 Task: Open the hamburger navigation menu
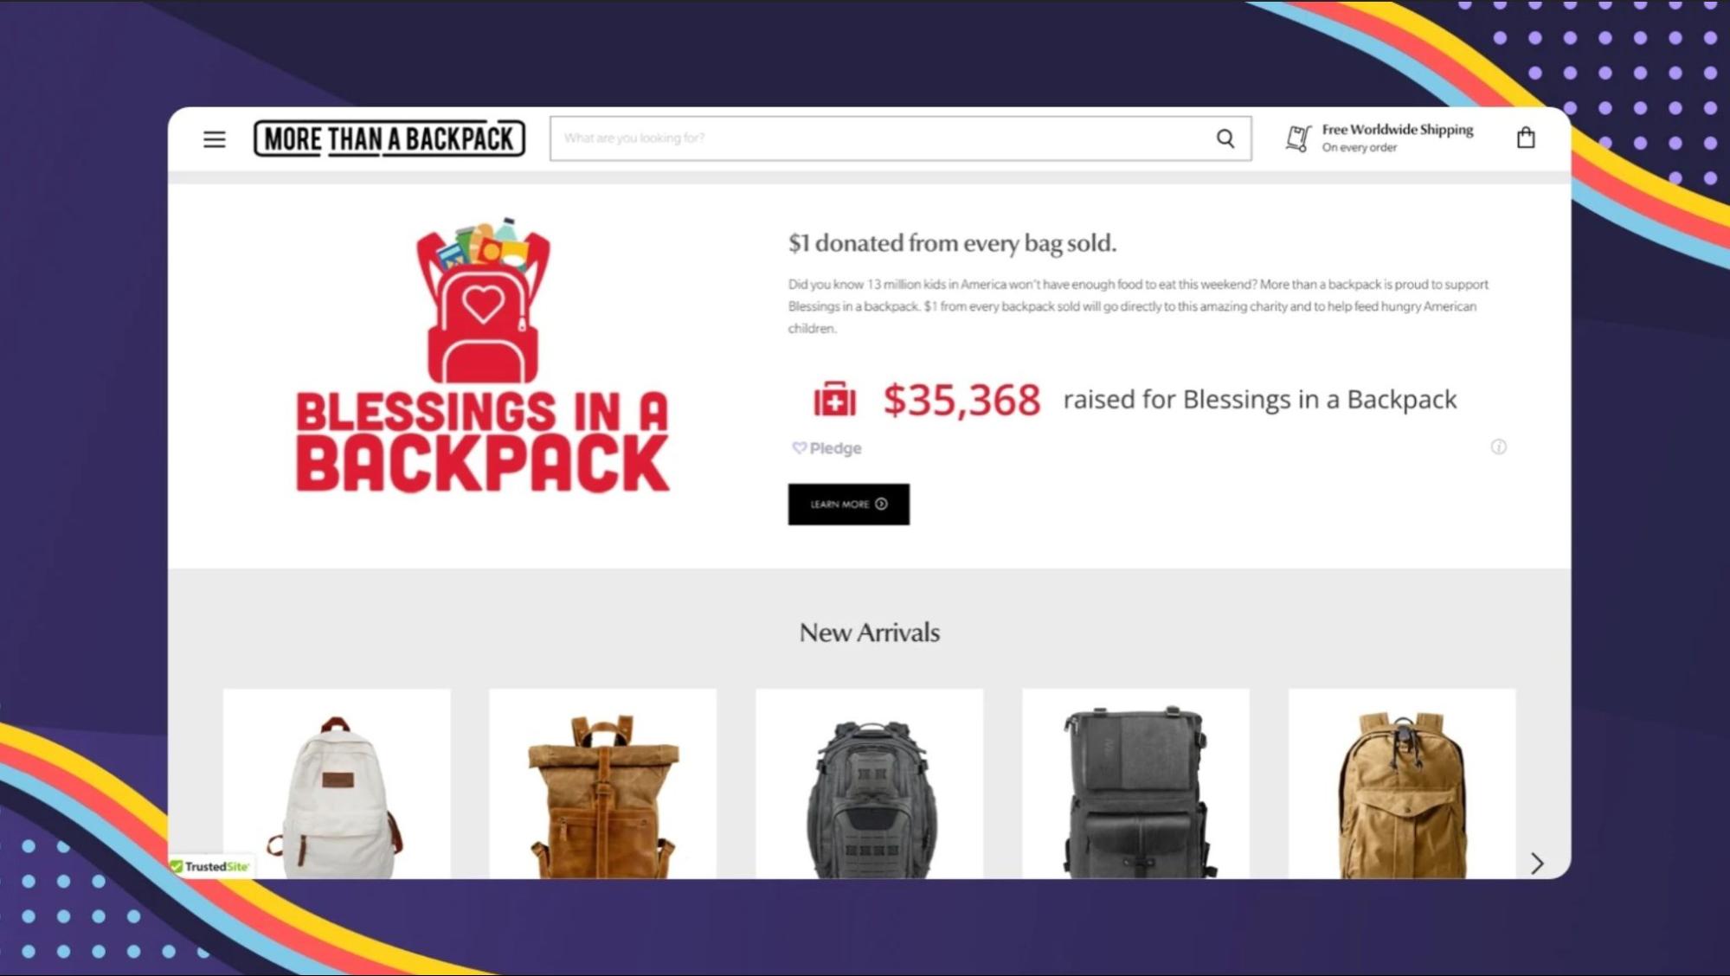215,139
